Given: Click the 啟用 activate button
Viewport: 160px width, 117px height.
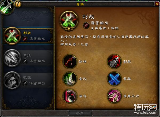Looking at the screenshot, I should (80, 113).
